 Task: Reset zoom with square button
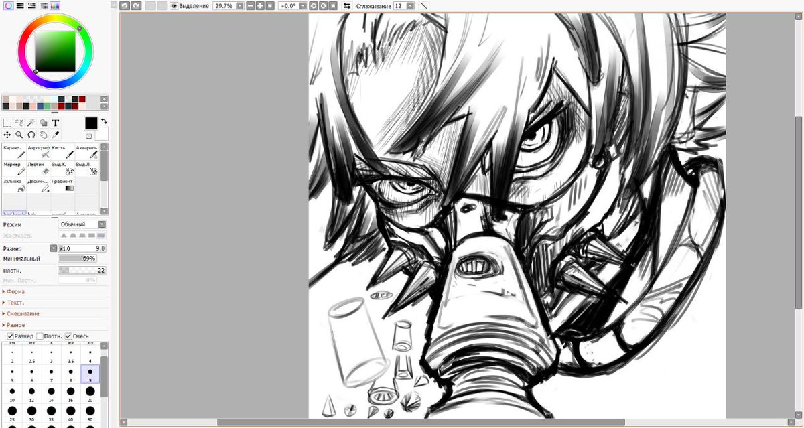[x=270, y=5]
